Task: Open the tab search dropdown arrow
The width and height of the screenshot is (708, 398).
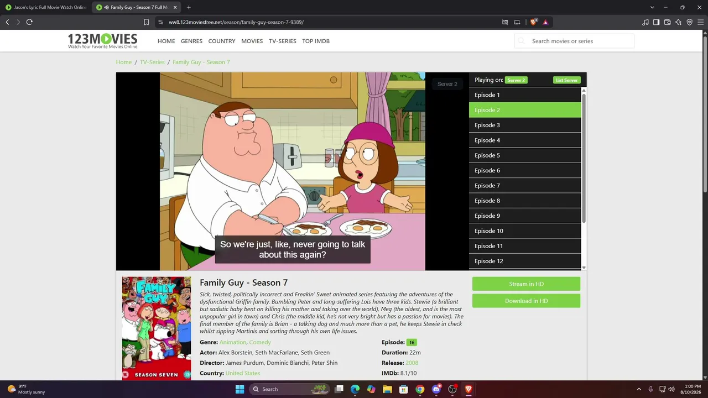Action: coord(652,7)
